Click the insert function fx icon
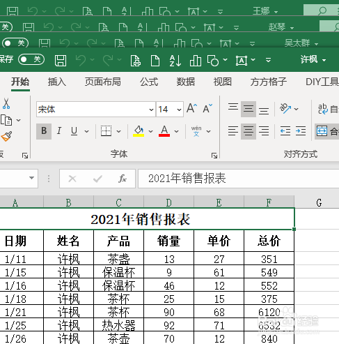Image resolution: width=339 pixels, height=344 pixels. coord(122,179)
